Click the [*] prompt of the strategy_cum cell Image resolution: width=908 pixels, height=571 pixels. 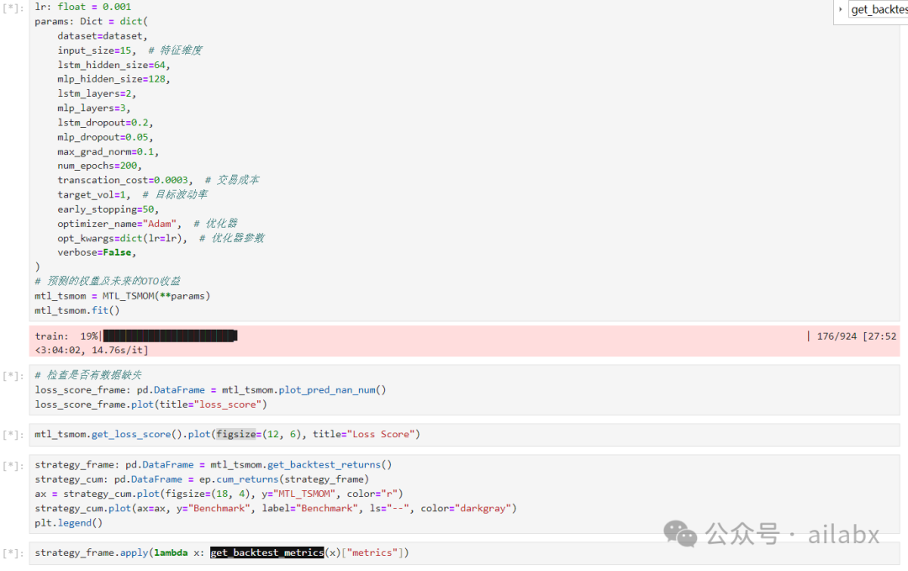(13, 466)
